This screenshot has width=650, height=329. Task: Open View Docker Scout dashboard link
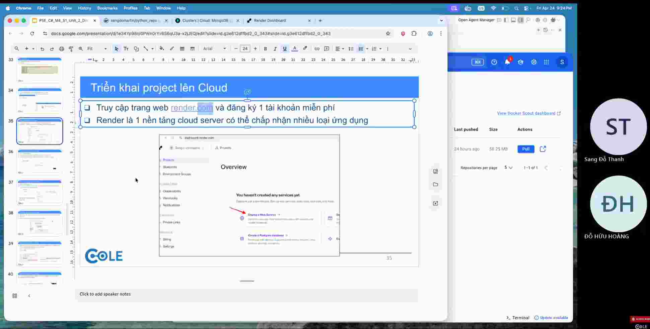click(529, 113)
